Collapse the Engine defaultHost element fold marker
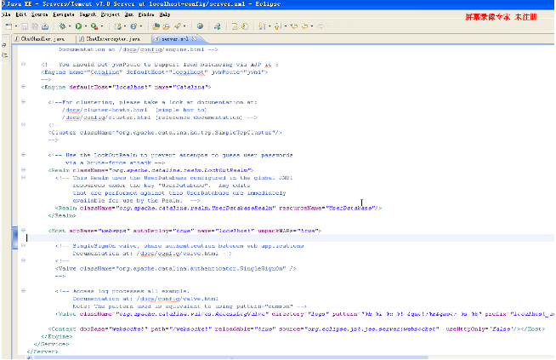This screenshot has height=360, width=556. (x=24, y=86)
